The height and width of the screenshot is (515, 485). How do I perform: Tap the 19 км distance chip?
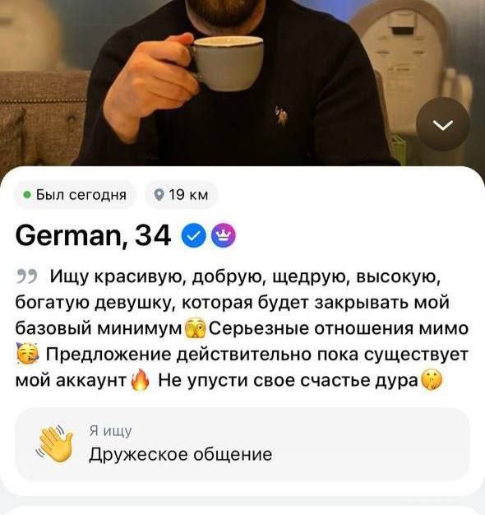pos(182,195)
